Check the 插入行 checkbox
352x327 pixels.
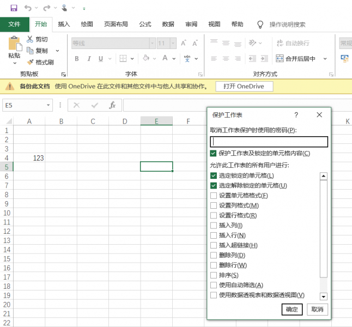[214, 235]
